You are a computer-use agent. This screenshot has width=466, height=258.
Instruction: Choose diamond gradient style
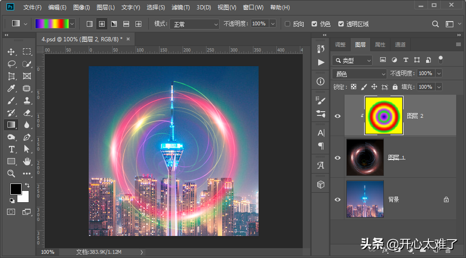point(138,24)
